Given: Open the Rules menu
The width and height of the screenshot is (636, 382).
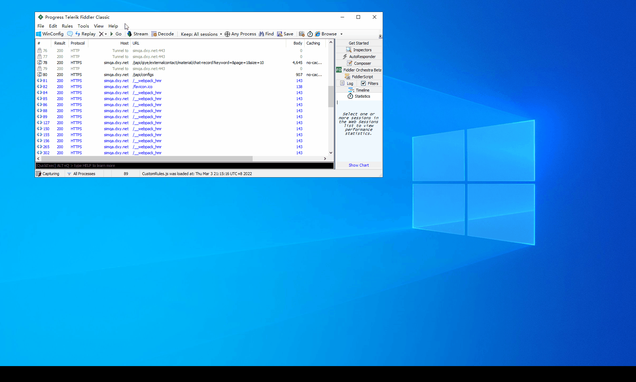Looking at the screenshot, I should click(x=67, y=26).
